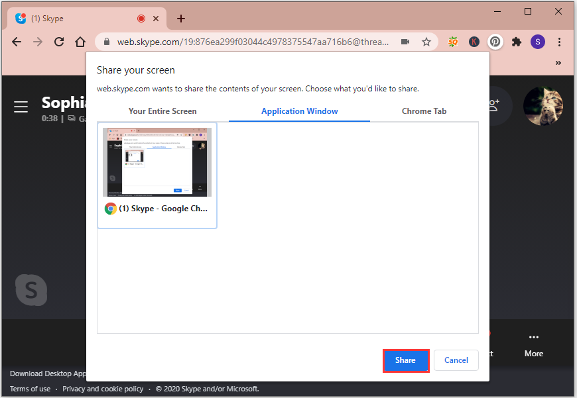577x398 pixels.
Task: Open the Chrome profile avatar S
Action: pos(538,42)
